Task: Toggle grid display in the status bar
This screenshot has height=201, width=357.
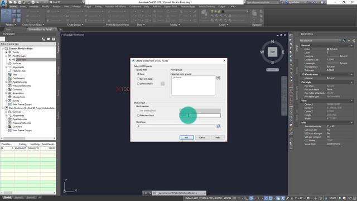Action: (235, 198)
